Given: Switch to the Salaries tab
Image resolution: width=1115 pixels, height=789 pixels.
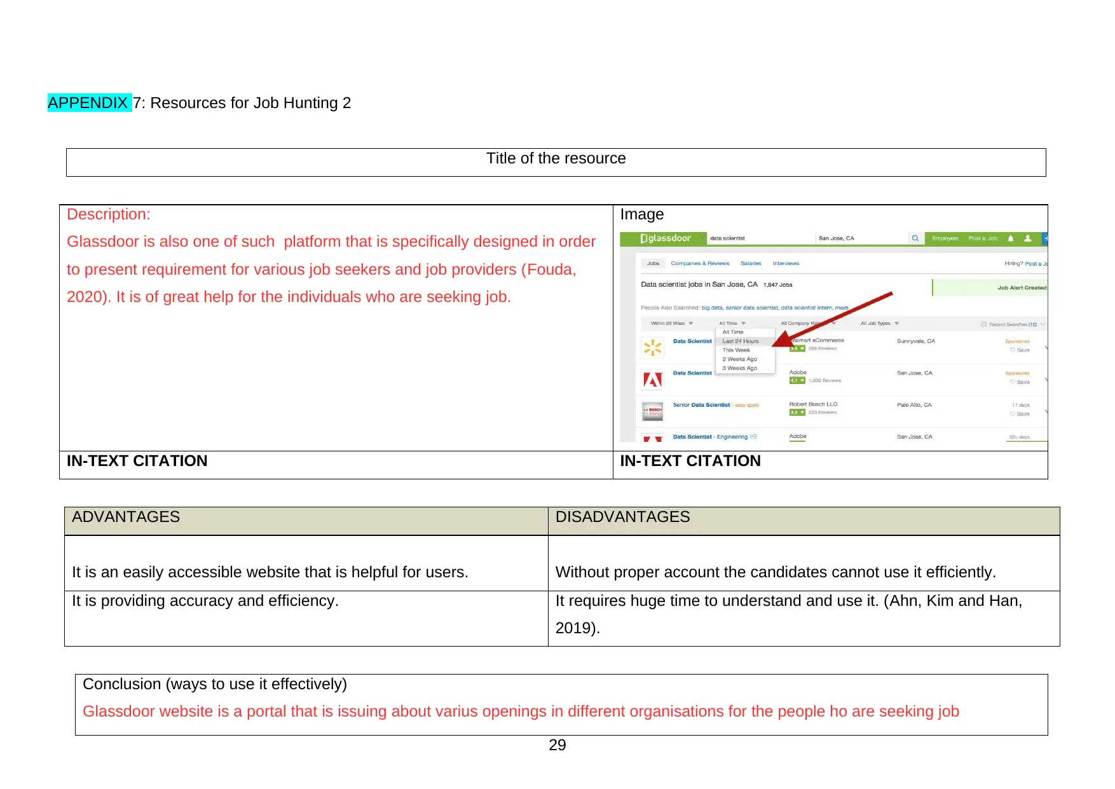Looking at the screenshot, I should [x=751, y=263].
